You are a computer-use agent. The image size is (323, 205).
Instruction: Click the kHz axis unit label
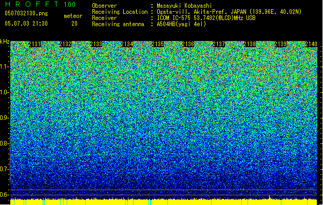point(5,42)
